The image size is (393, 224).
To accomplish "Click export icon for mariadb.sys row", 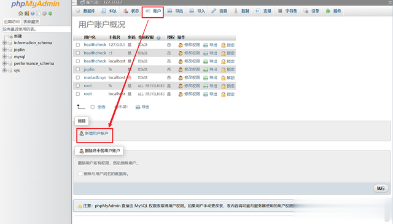I will (206, 78).
